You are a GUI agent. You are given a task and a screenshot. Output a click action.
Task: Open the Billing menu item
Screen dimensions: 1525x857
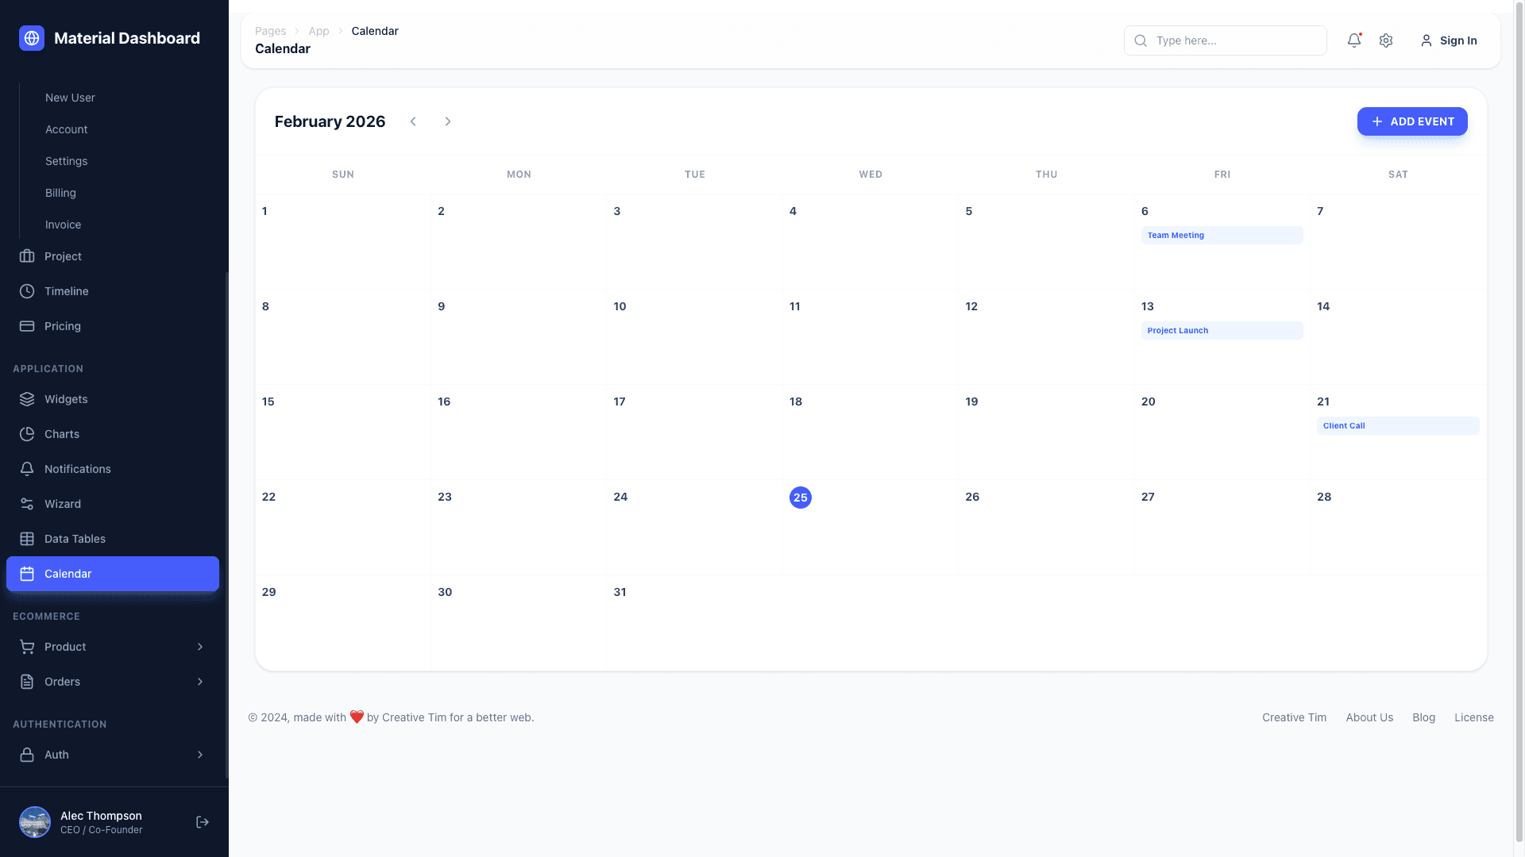[x=60, y=193]
